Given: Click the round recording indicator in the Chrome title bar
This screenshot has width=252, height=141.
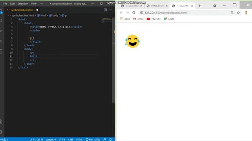Looking at the screenshot, I should (x=215, y=6).
